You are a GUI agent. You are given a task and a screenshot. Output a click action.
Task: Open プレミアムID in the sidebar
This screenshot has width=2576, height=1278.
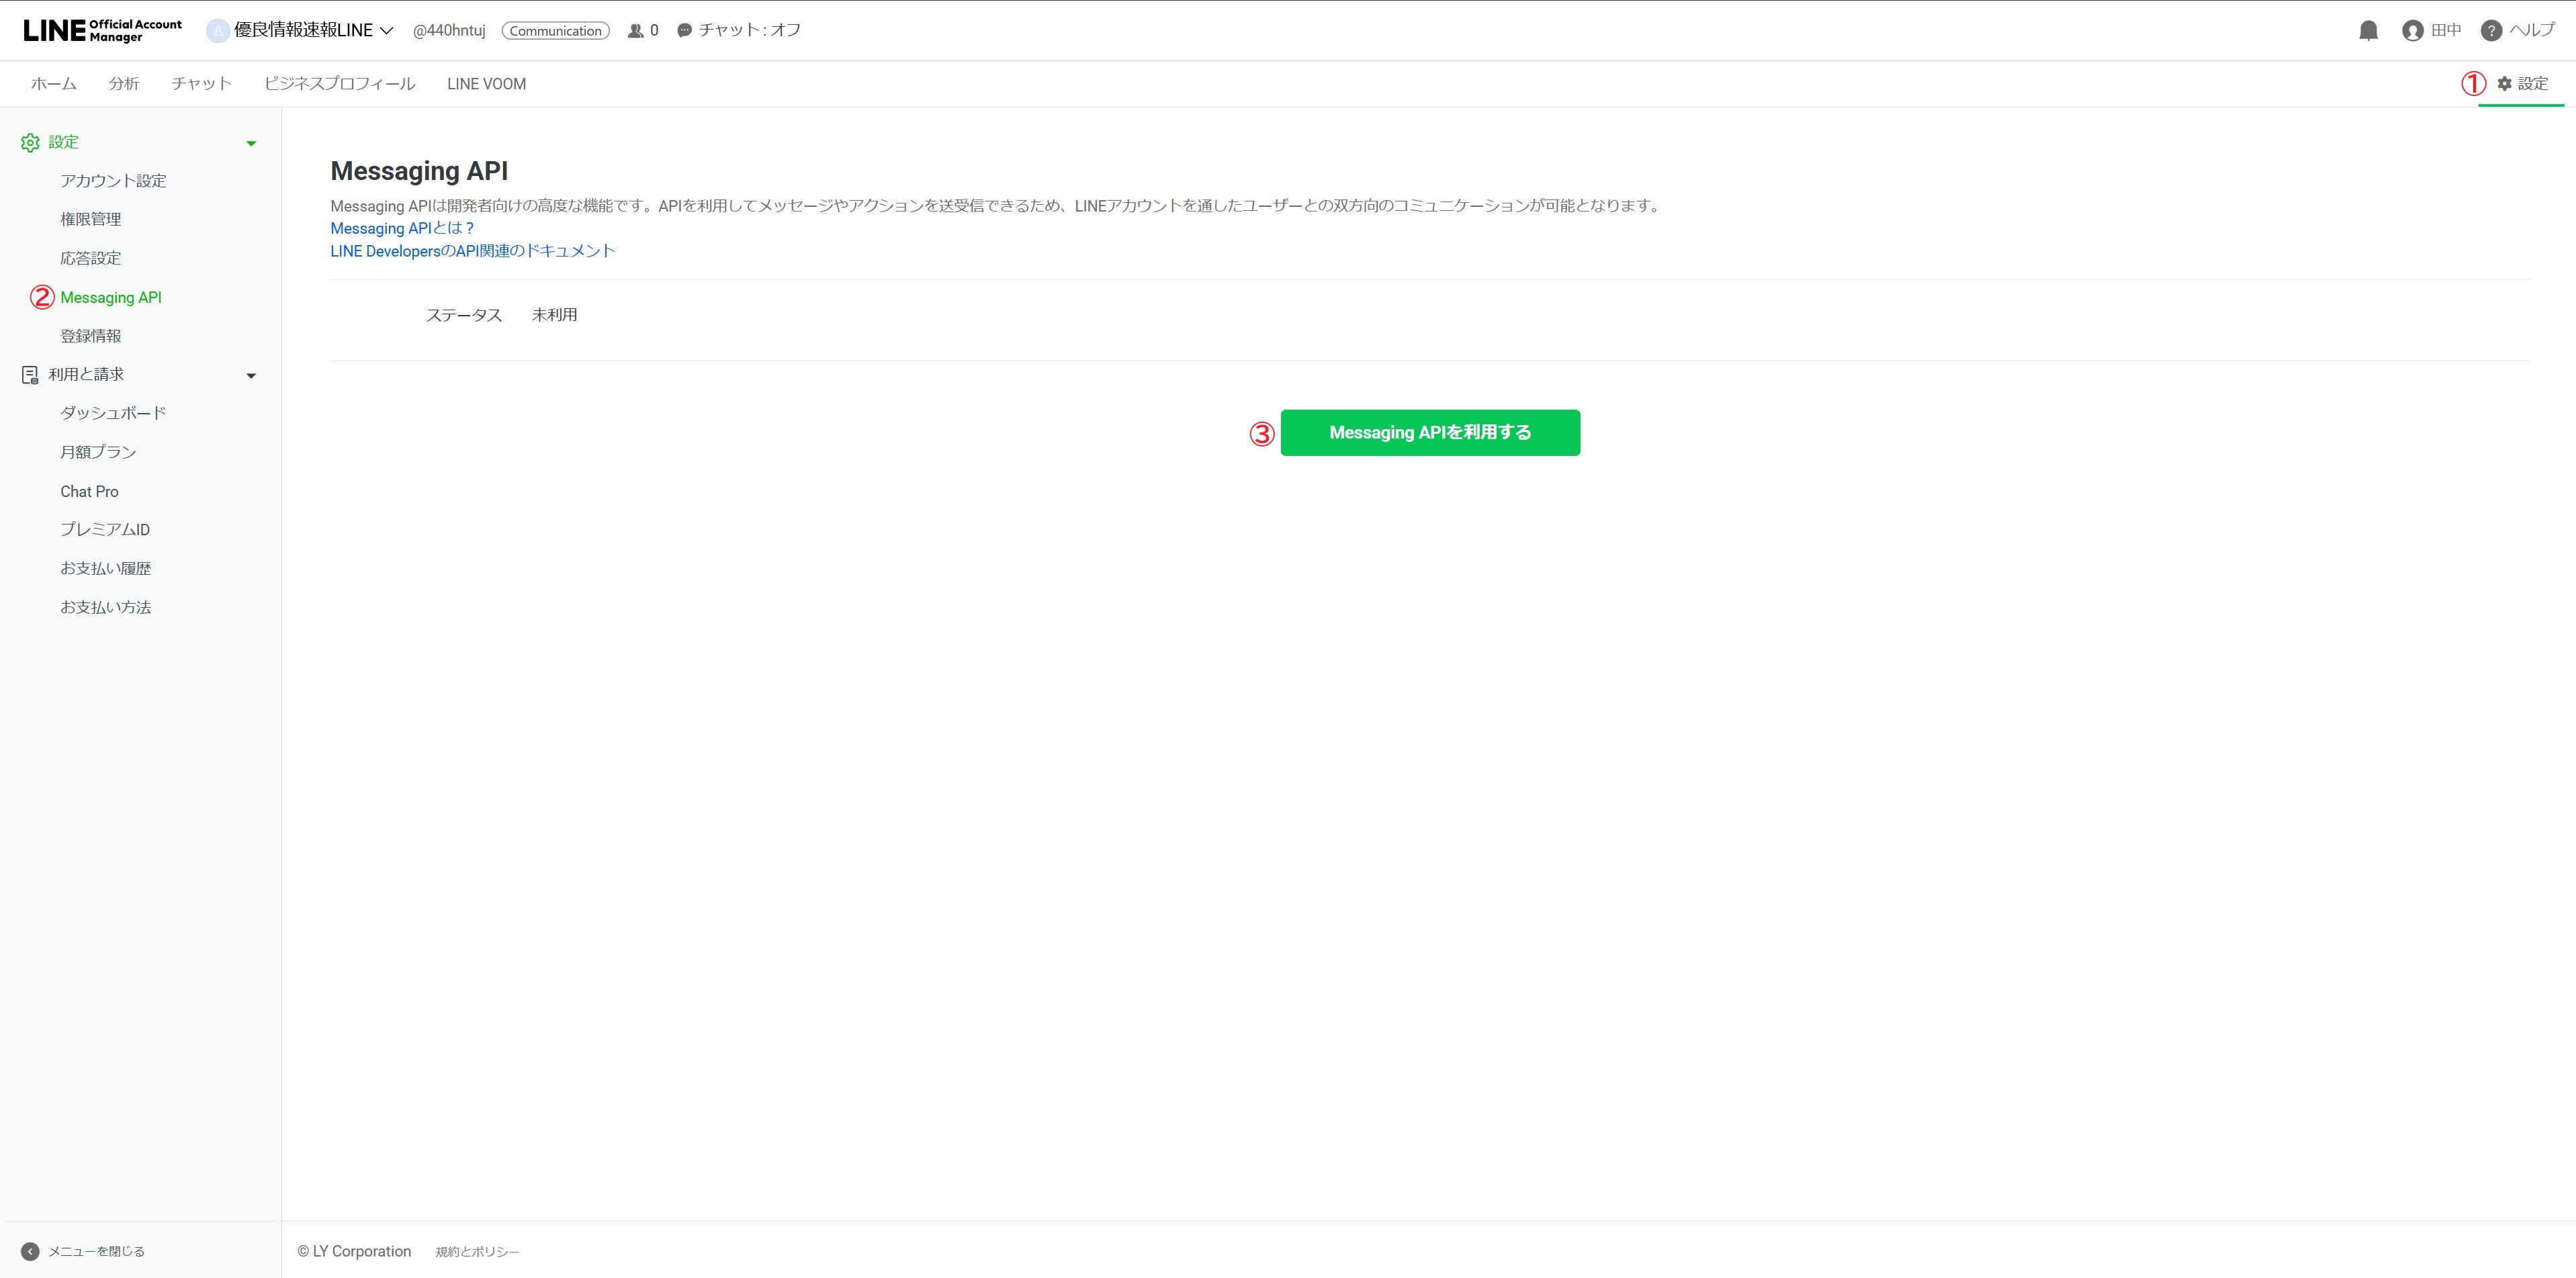click(x=105, y=530)
